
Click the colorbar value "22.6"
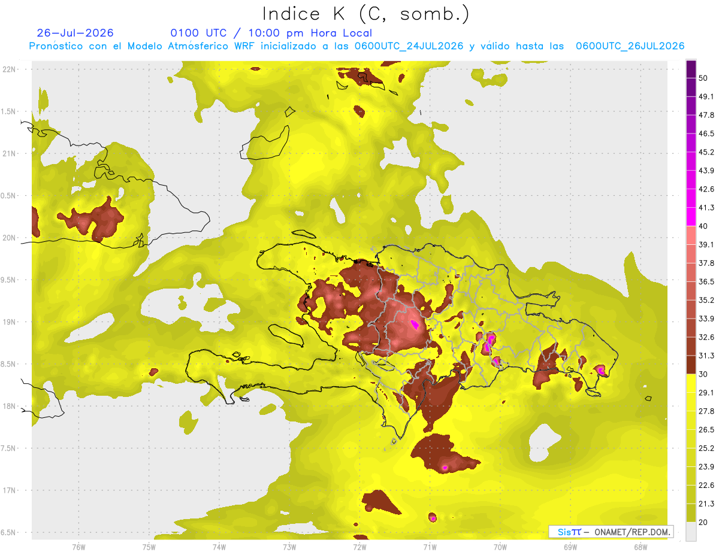click(706, 486)
